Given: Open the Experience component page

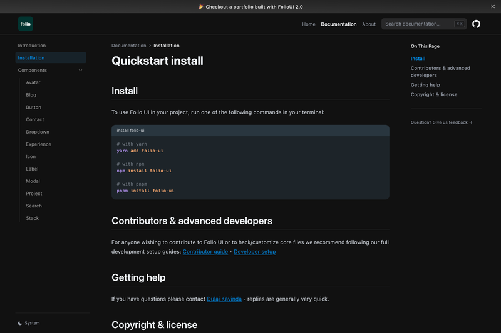Looking at the screenshot, I should [38, 144].
